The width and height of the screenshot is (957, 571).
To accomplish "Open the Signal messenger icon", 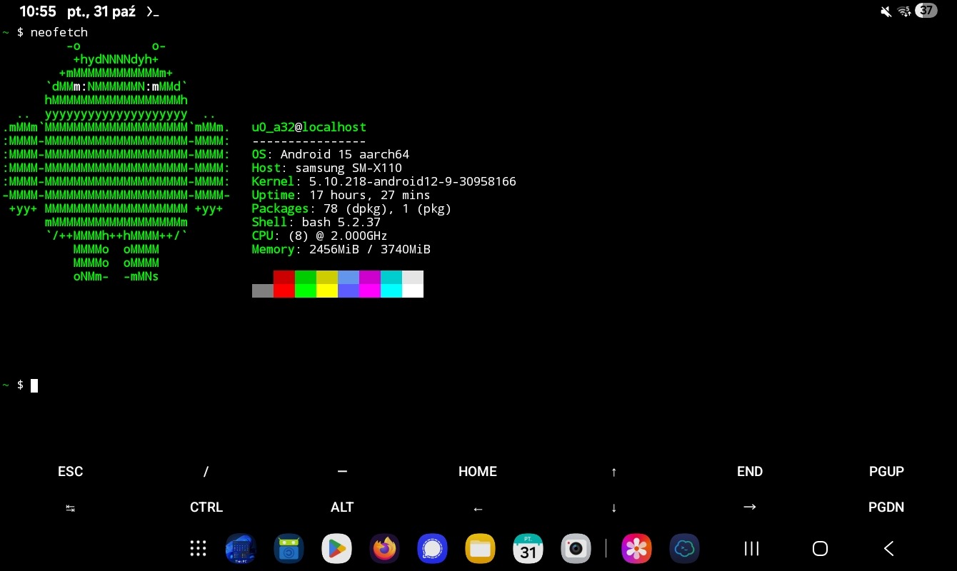I will (432, 548).
